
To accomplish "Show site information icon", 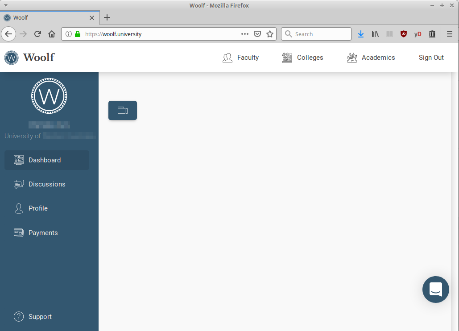I will click(69, 34).
